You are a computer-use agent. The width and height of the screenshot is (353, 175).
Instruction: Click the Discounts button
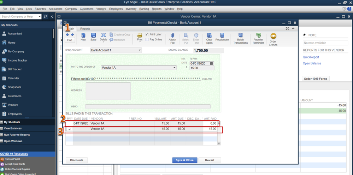point(77,160)
